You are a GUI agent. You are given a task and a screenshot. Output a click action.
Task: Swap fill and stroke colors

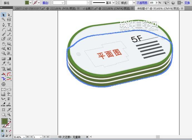(x=10, y=119)
